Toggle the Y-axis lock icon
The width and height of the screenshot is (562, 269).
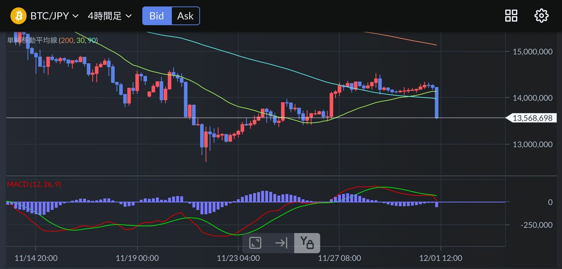(x=307, y=243)
